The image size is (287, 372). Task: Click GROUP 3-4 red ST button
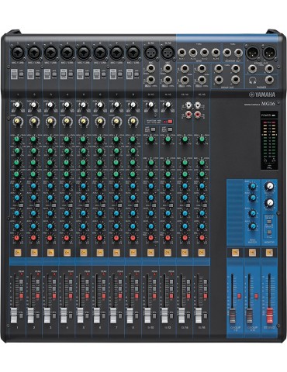(256, 296)
